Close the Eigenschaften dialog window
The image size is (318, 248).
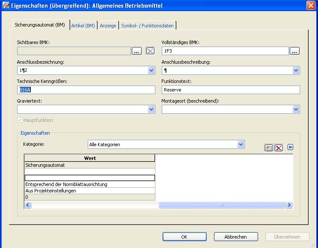(311, 6)
